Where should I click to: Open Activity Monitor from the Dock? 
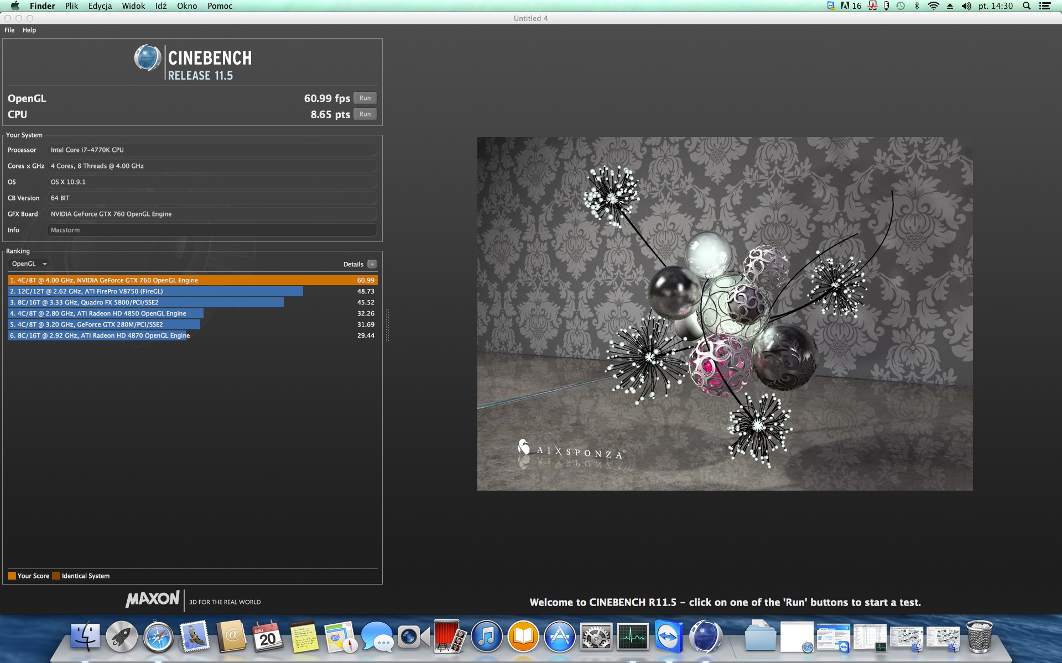click(633, 636)
